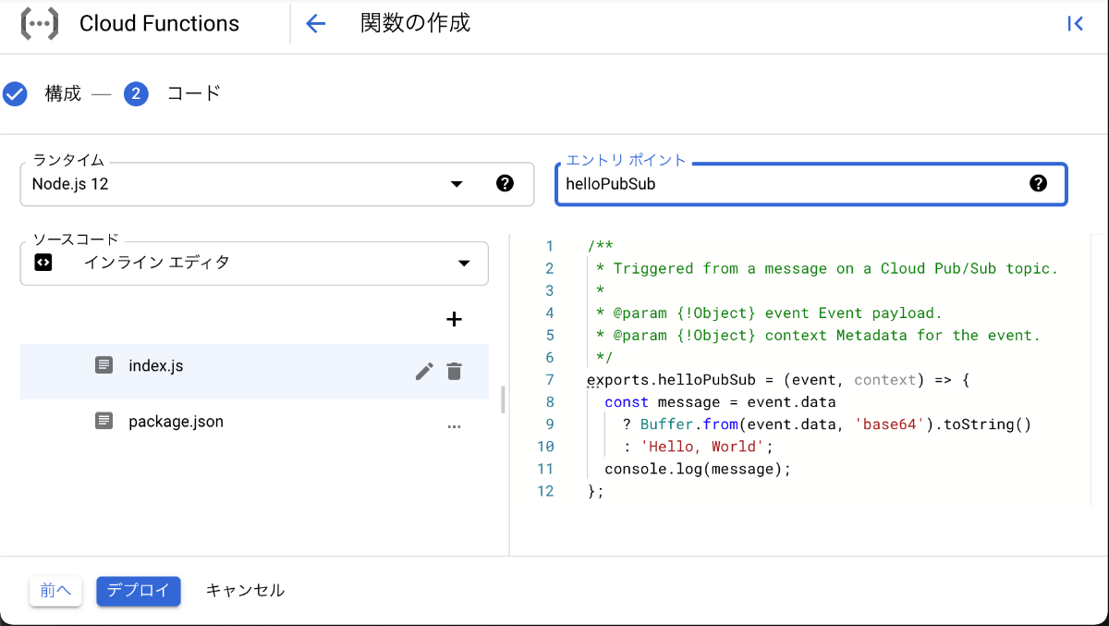Screen dimensions: 1109x626
Task: Open the index.js file
Action: 254,372
